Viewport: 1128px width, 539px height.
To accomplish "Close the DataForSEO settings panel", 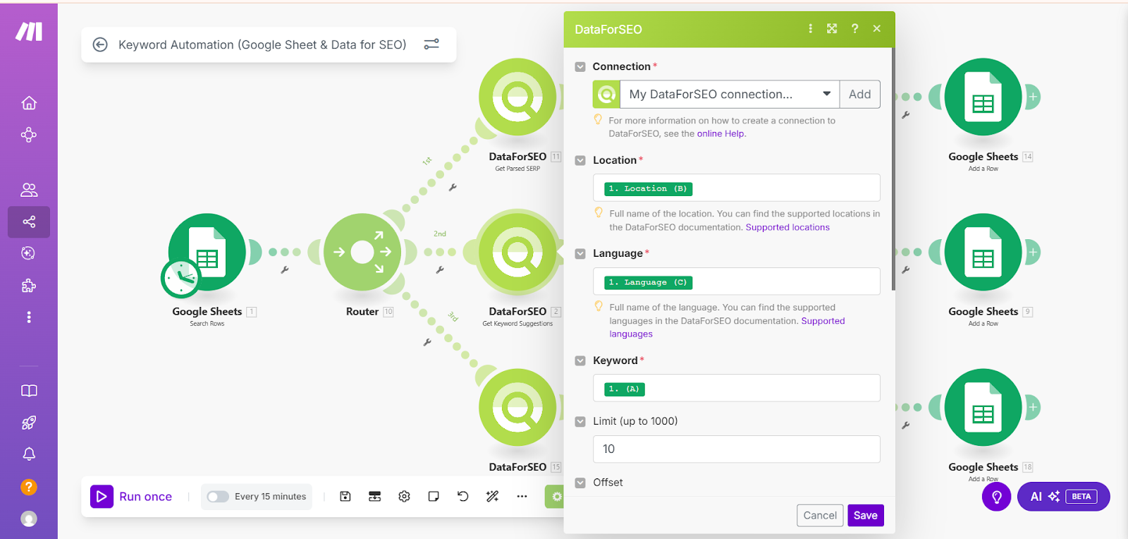I will 877,28.
